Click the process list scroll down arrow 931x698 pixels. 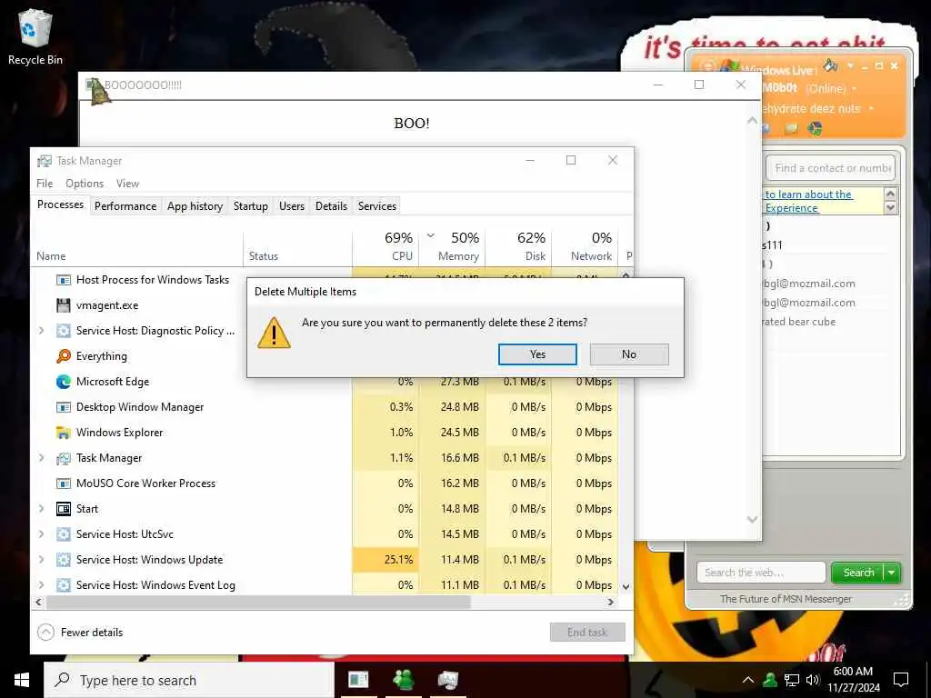[626, 586]
